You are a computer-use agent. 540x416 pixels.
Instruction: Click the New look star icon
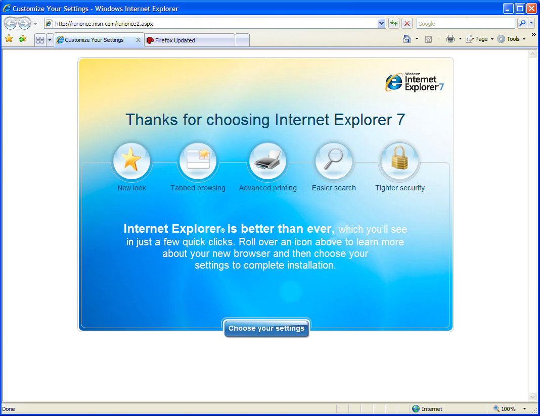coord(131,161)
